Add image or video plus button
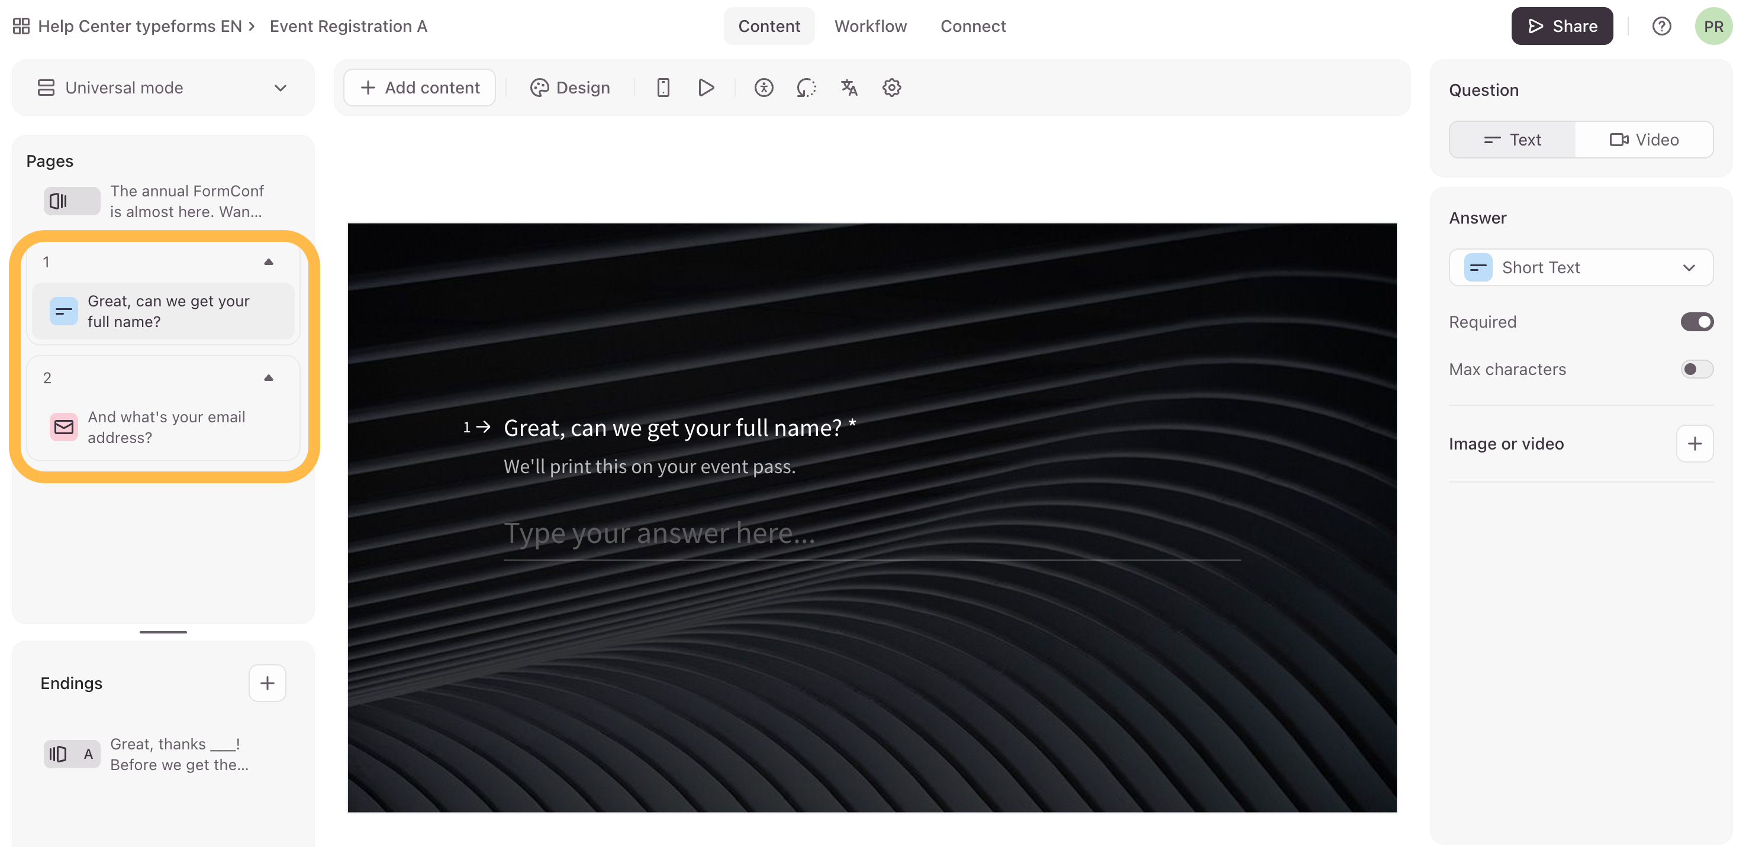 tap(1695, 444)
